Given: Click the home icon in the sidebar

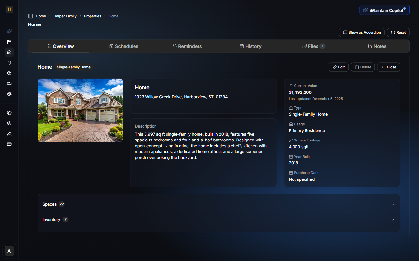Looking at the screenshot, I should [x=9, y=52].
